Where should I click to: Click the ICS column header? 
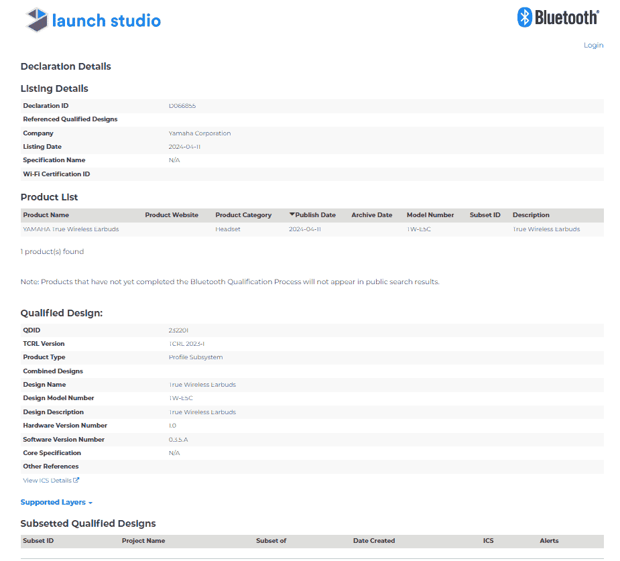(488, 541)
